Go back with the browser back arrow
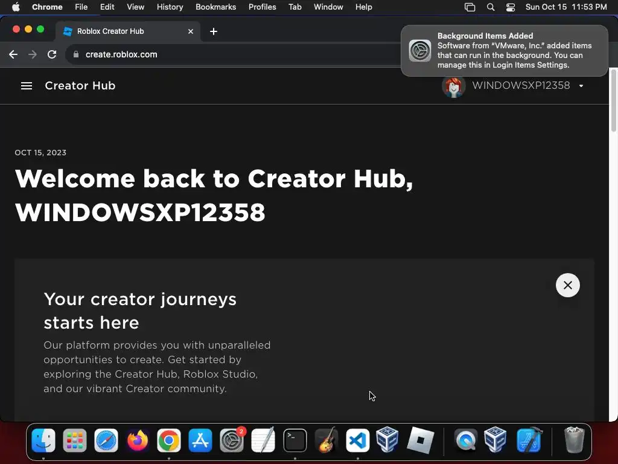 point(13,54)
